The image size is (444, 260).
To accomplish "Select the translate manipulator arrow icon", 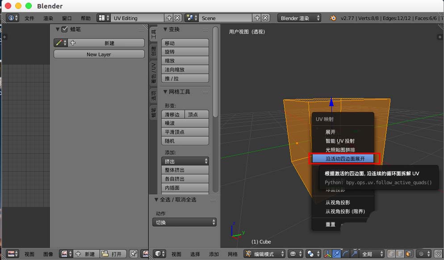I will [x=337, y=253].
